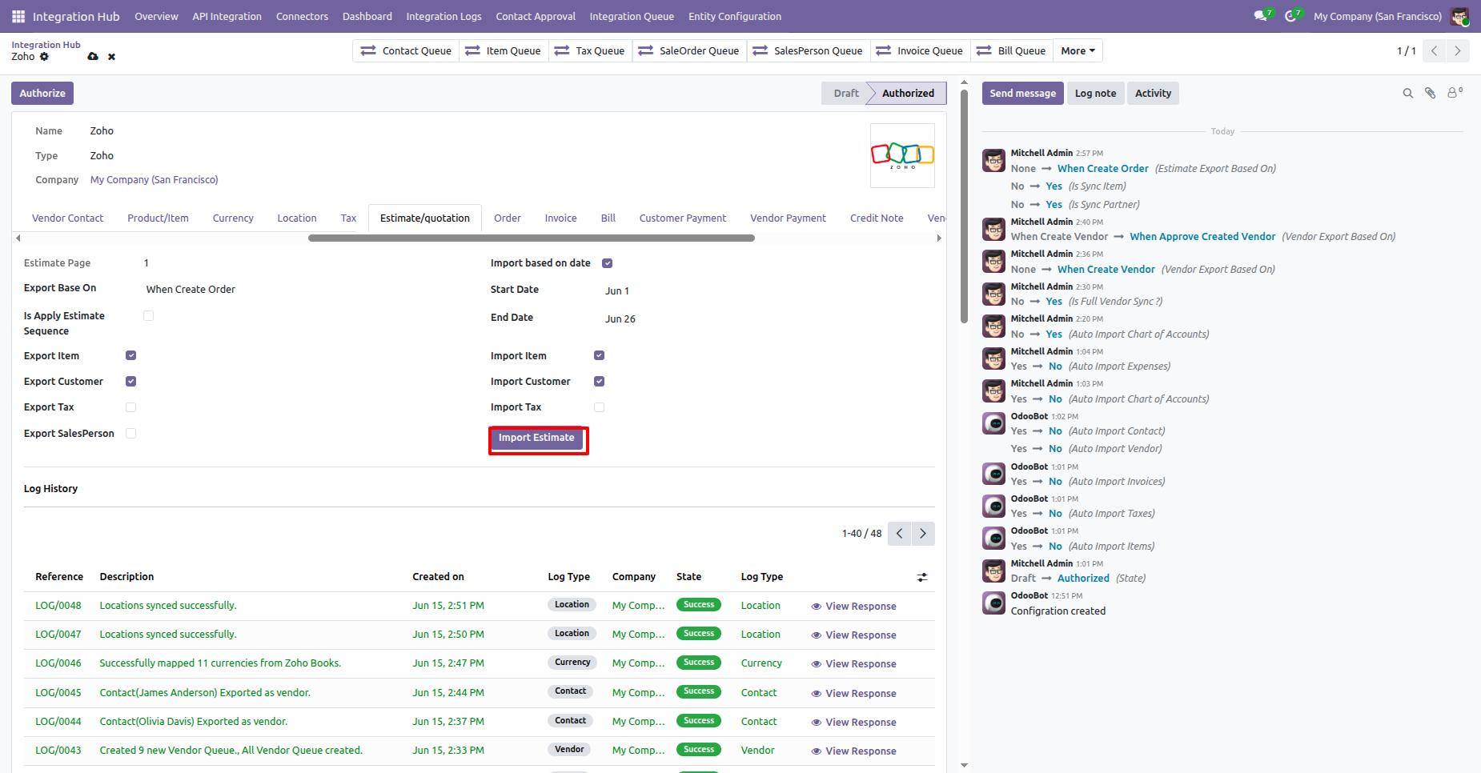Screen dimensions: 1481x773
Task: Edit the Name field value Zoho
Action: point(102,131)
